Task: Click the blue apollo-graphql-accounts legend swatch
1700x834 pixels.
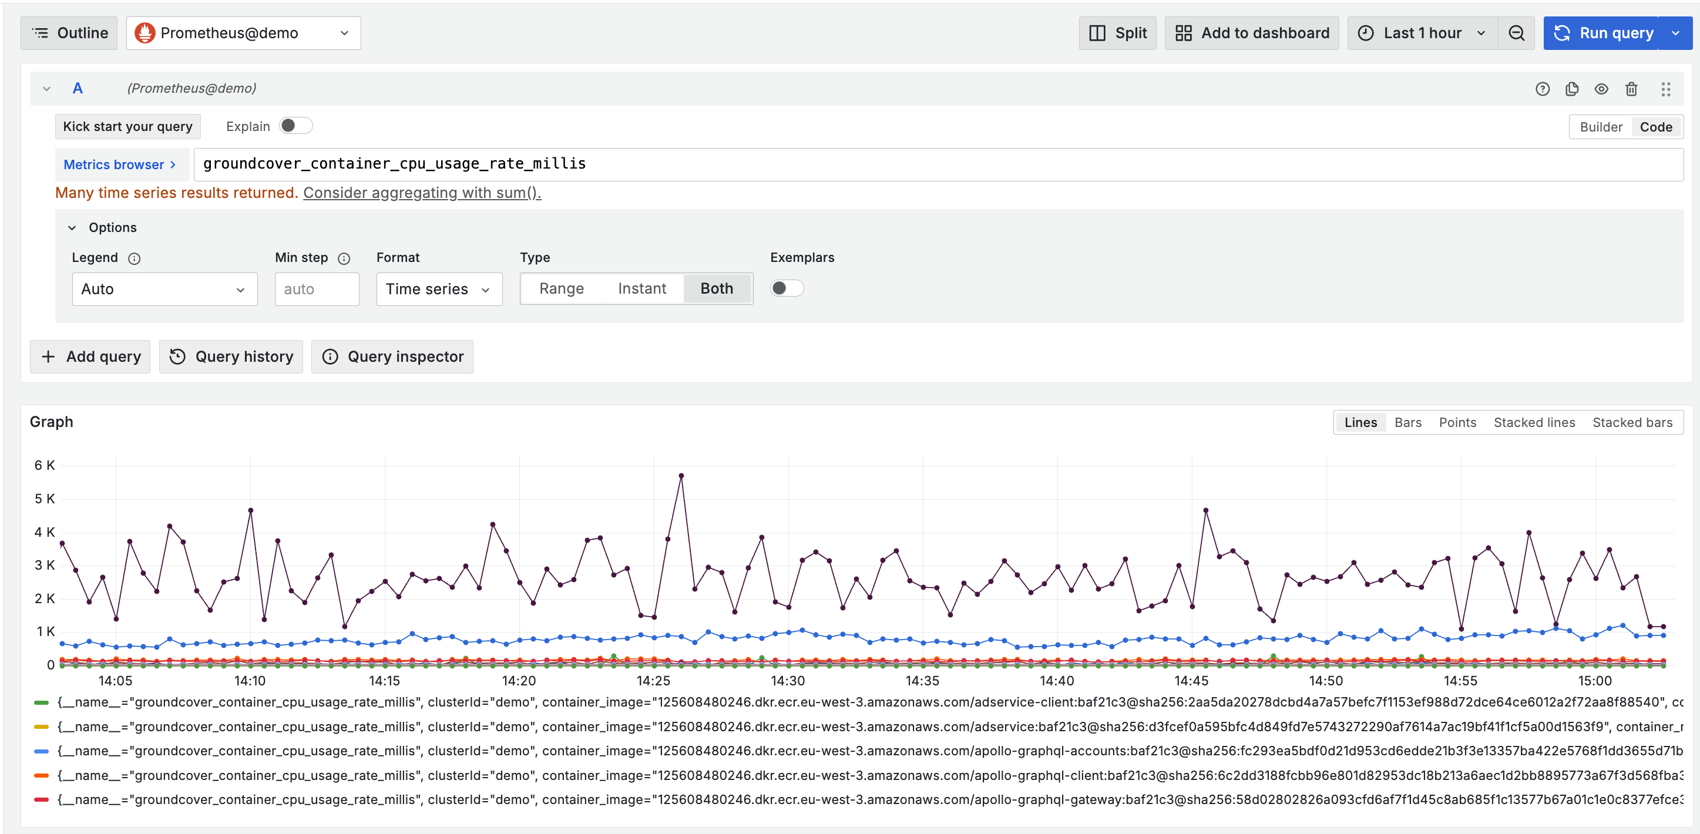Action: pyautogui.click(x=42, y=751)
